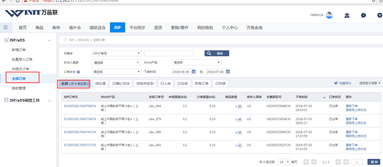Expand item quantity for order zdw_669
This screenshot has width=383, height=167.
240,107
